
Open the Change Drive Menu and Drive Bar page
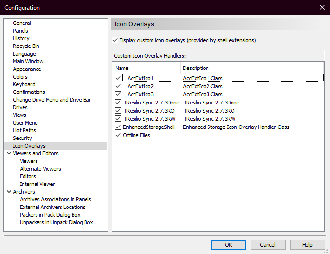pyautogui.click(x=52, y=100)
